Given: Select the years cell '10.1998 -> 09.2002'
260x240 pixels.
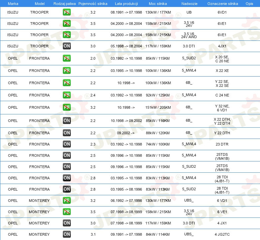Looking at the screenshot, I should point(126,121).
